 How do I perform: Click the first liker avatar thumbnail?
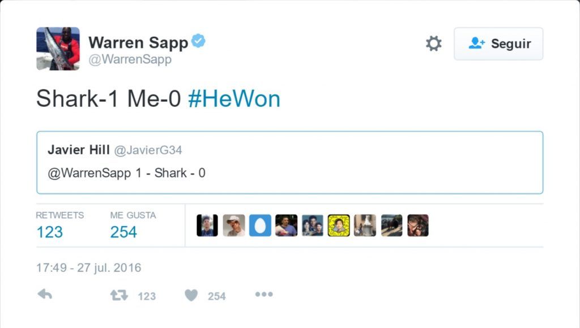[x=207, y=225]
